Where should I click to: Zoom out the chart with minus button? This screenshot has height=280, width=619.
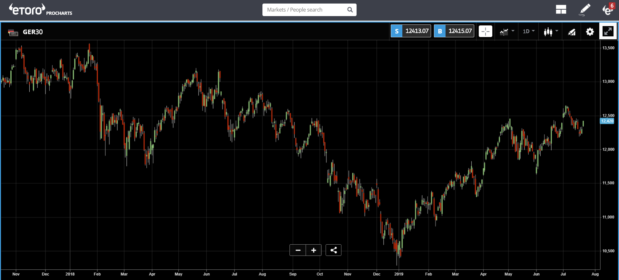(x=298, y=250)
